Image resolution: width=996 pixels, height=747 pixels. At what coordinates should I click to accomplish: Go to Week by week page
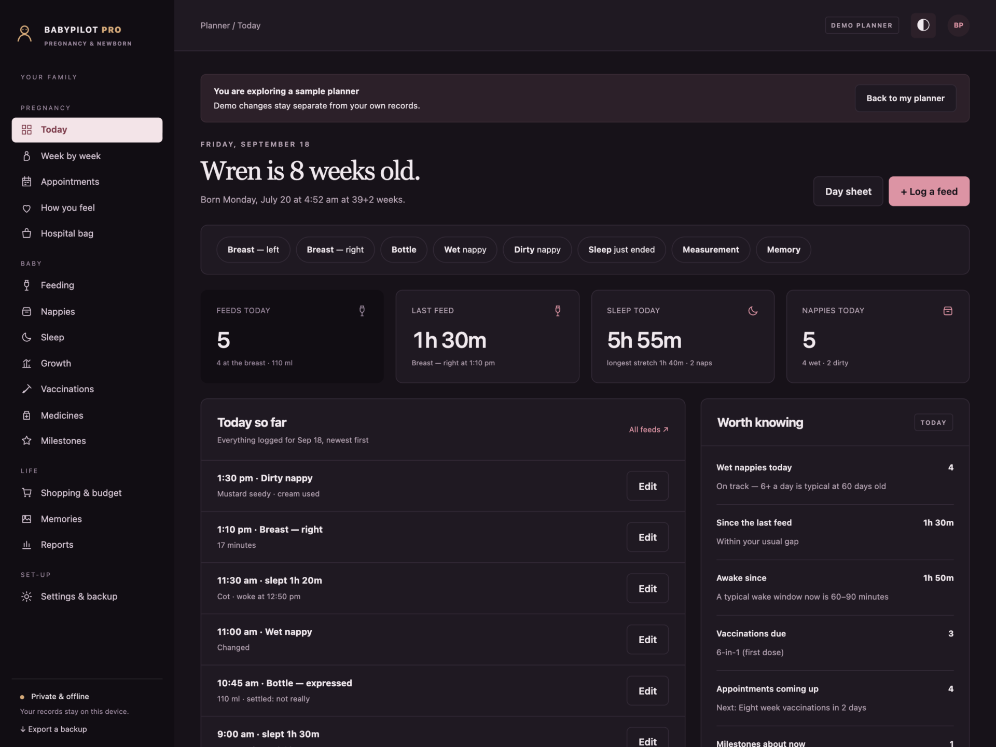[x=87, y=156]
